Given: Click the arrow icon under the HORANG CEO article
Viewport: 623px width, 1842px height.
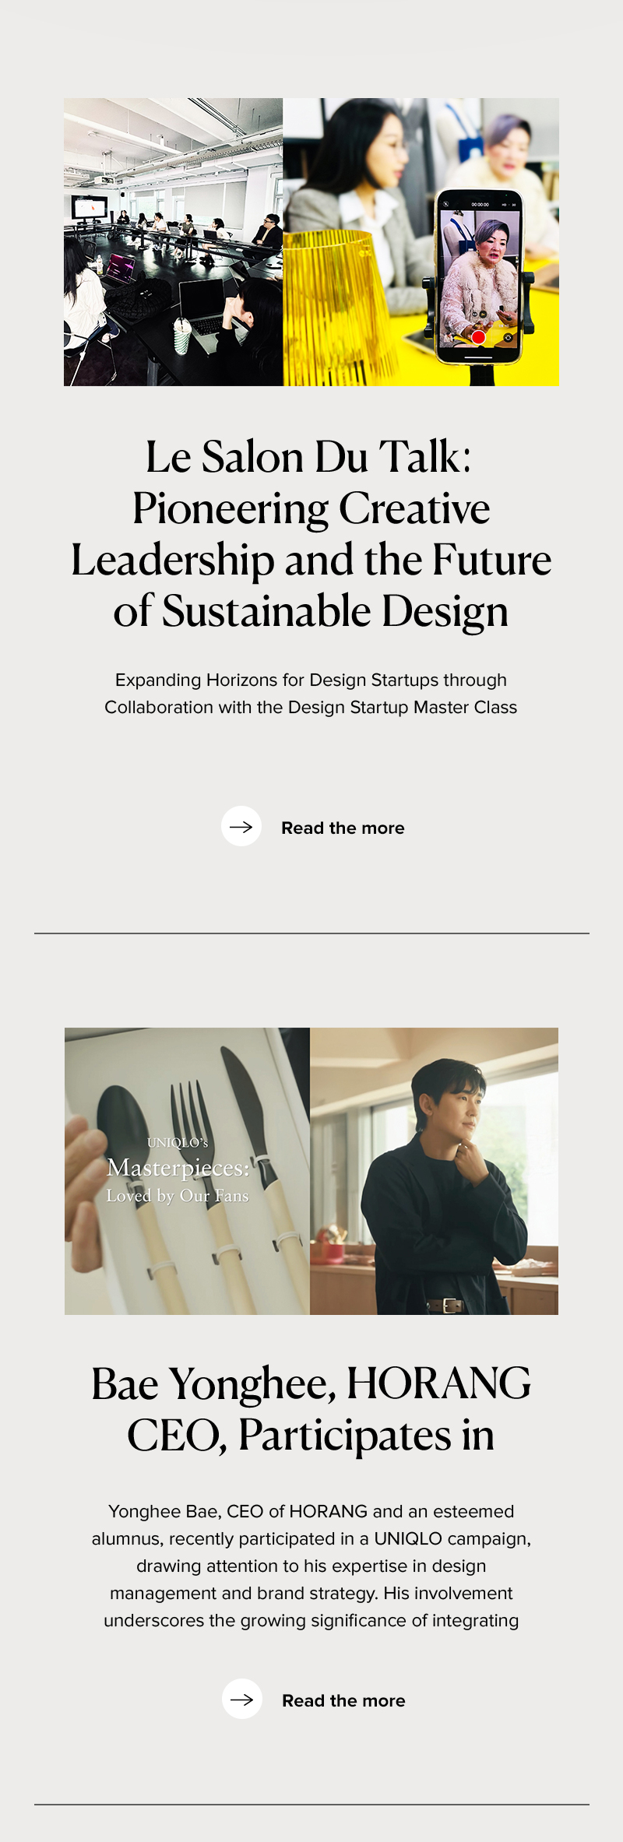Looking at the screenshot, I should point(242,1699).
